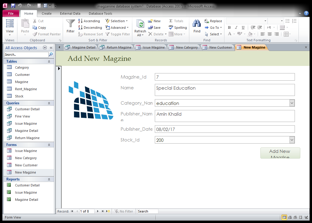Toggle Italic formatting
This screenshot has height=223, width=312.
[236, 28]
